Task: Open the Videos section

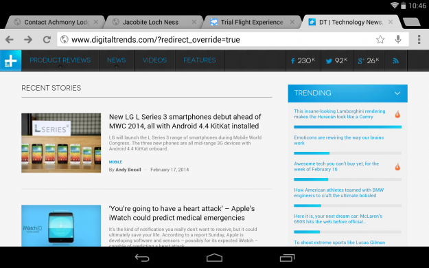Action: (x=154, y=60)
